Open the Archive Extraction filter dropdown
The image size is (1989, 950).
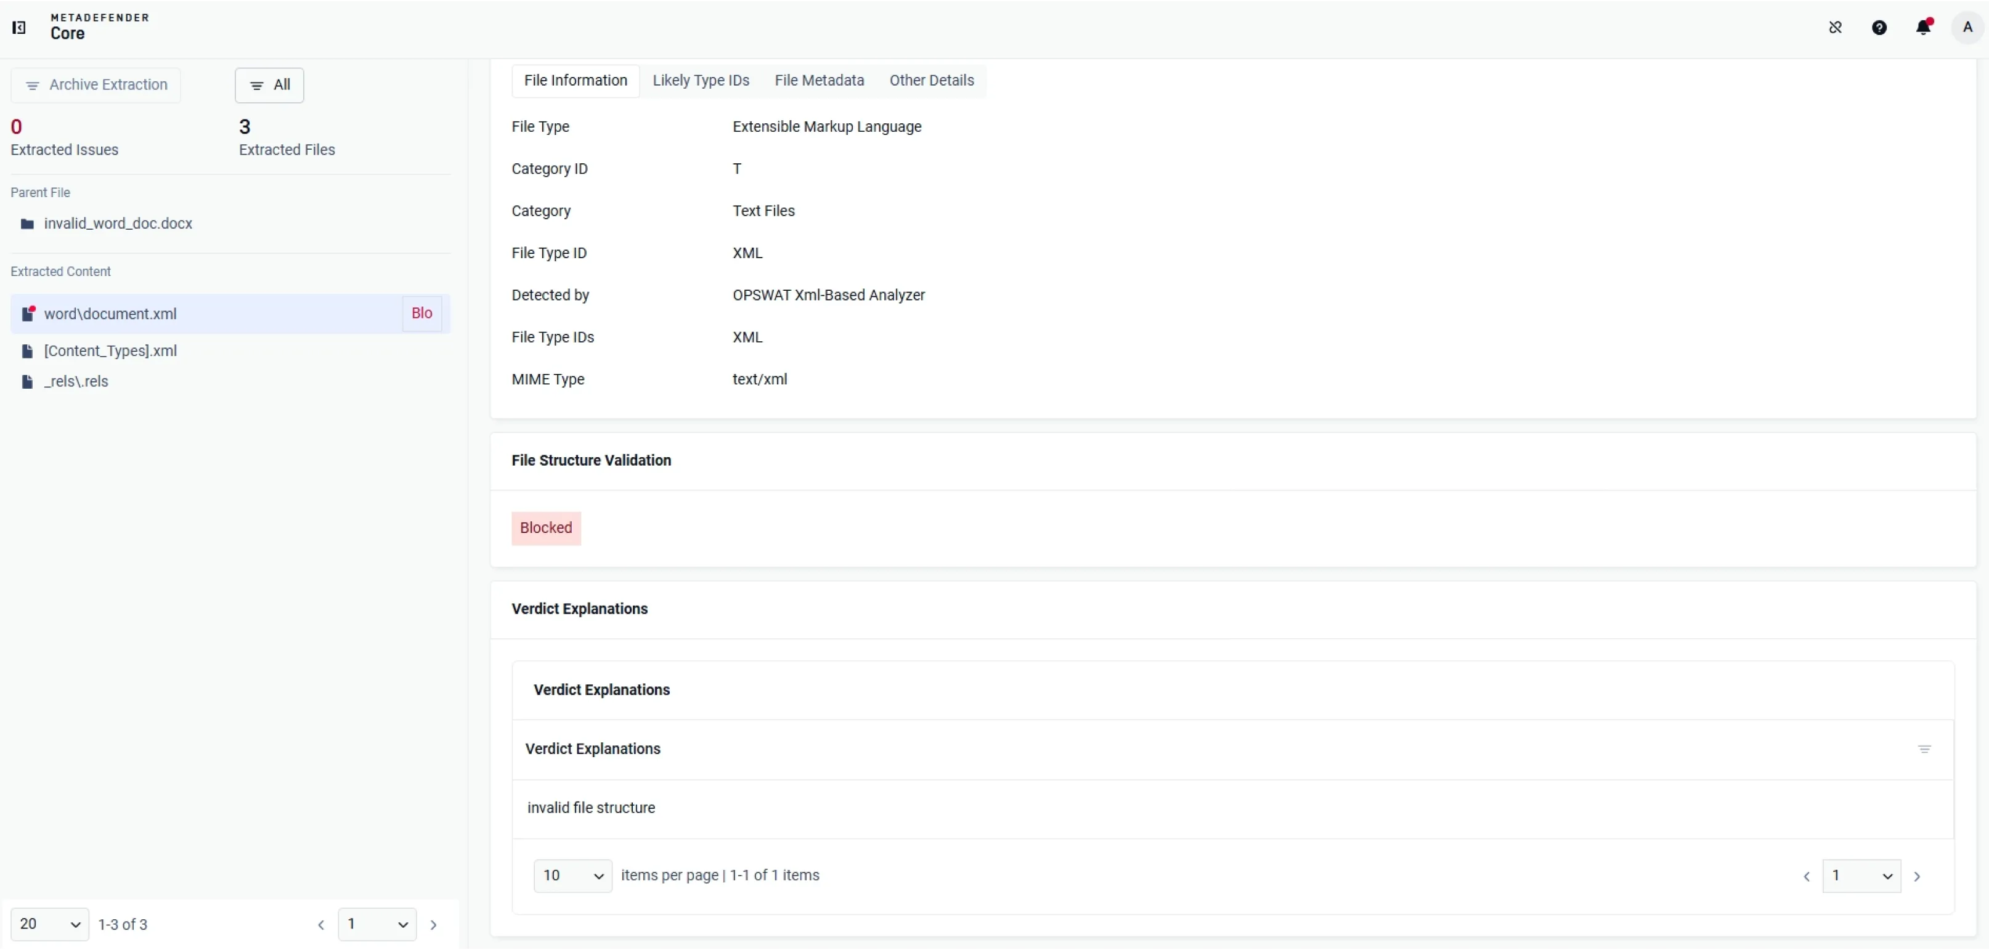(96, 85)
